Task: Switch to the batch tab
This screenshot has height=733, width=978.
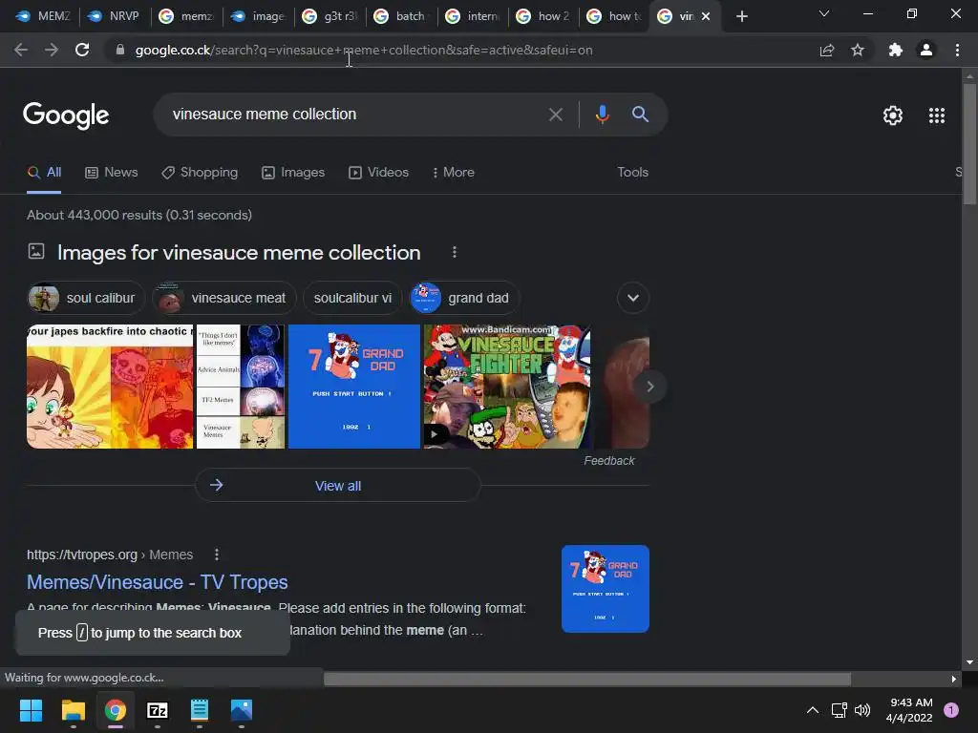Action: (x=400, y=16)
